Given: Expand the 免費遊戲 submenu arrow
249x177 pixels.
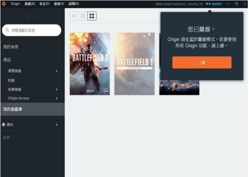Looking at the screenshot, I should tap(57, 89).
